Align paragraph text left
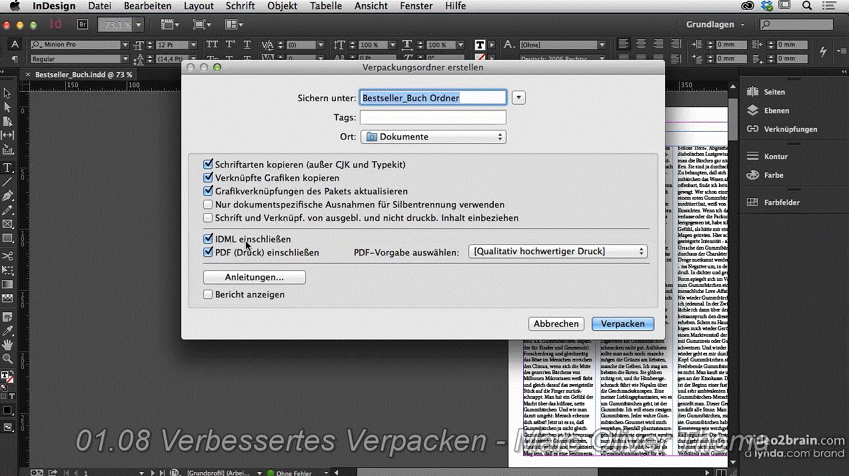Screen dimensions: 849x476 click(624, 45)
